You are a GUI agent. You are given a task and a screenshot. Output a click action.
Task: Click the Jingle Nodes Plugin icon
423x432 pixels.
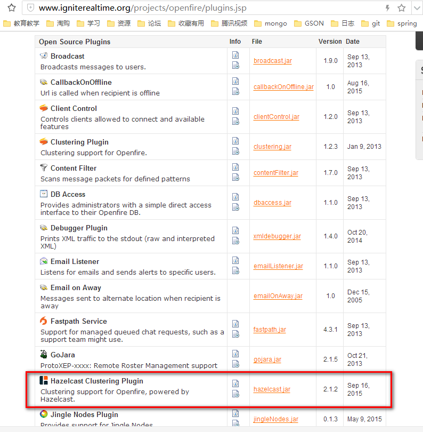44,414
